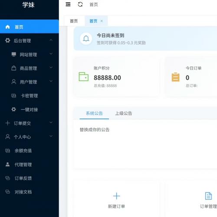This screenshot has height=217, width=217.
Task: Collapse the 后台管理 menu chevron
Action: 51,40
